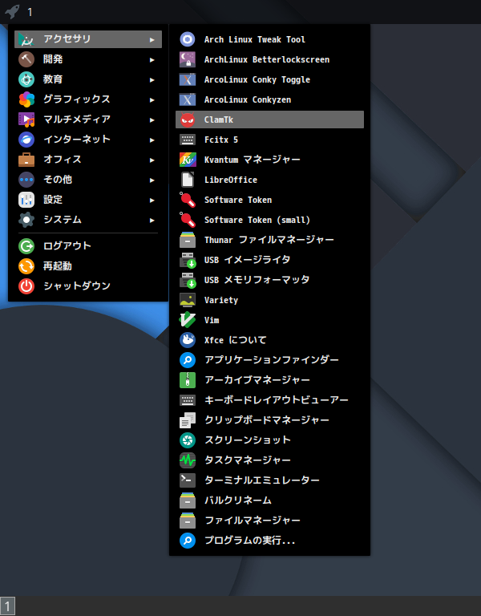Expand the その他 submenu arrow
This screenshot has height=616, width=481.
pyautogui.click(x=152, y=180)
